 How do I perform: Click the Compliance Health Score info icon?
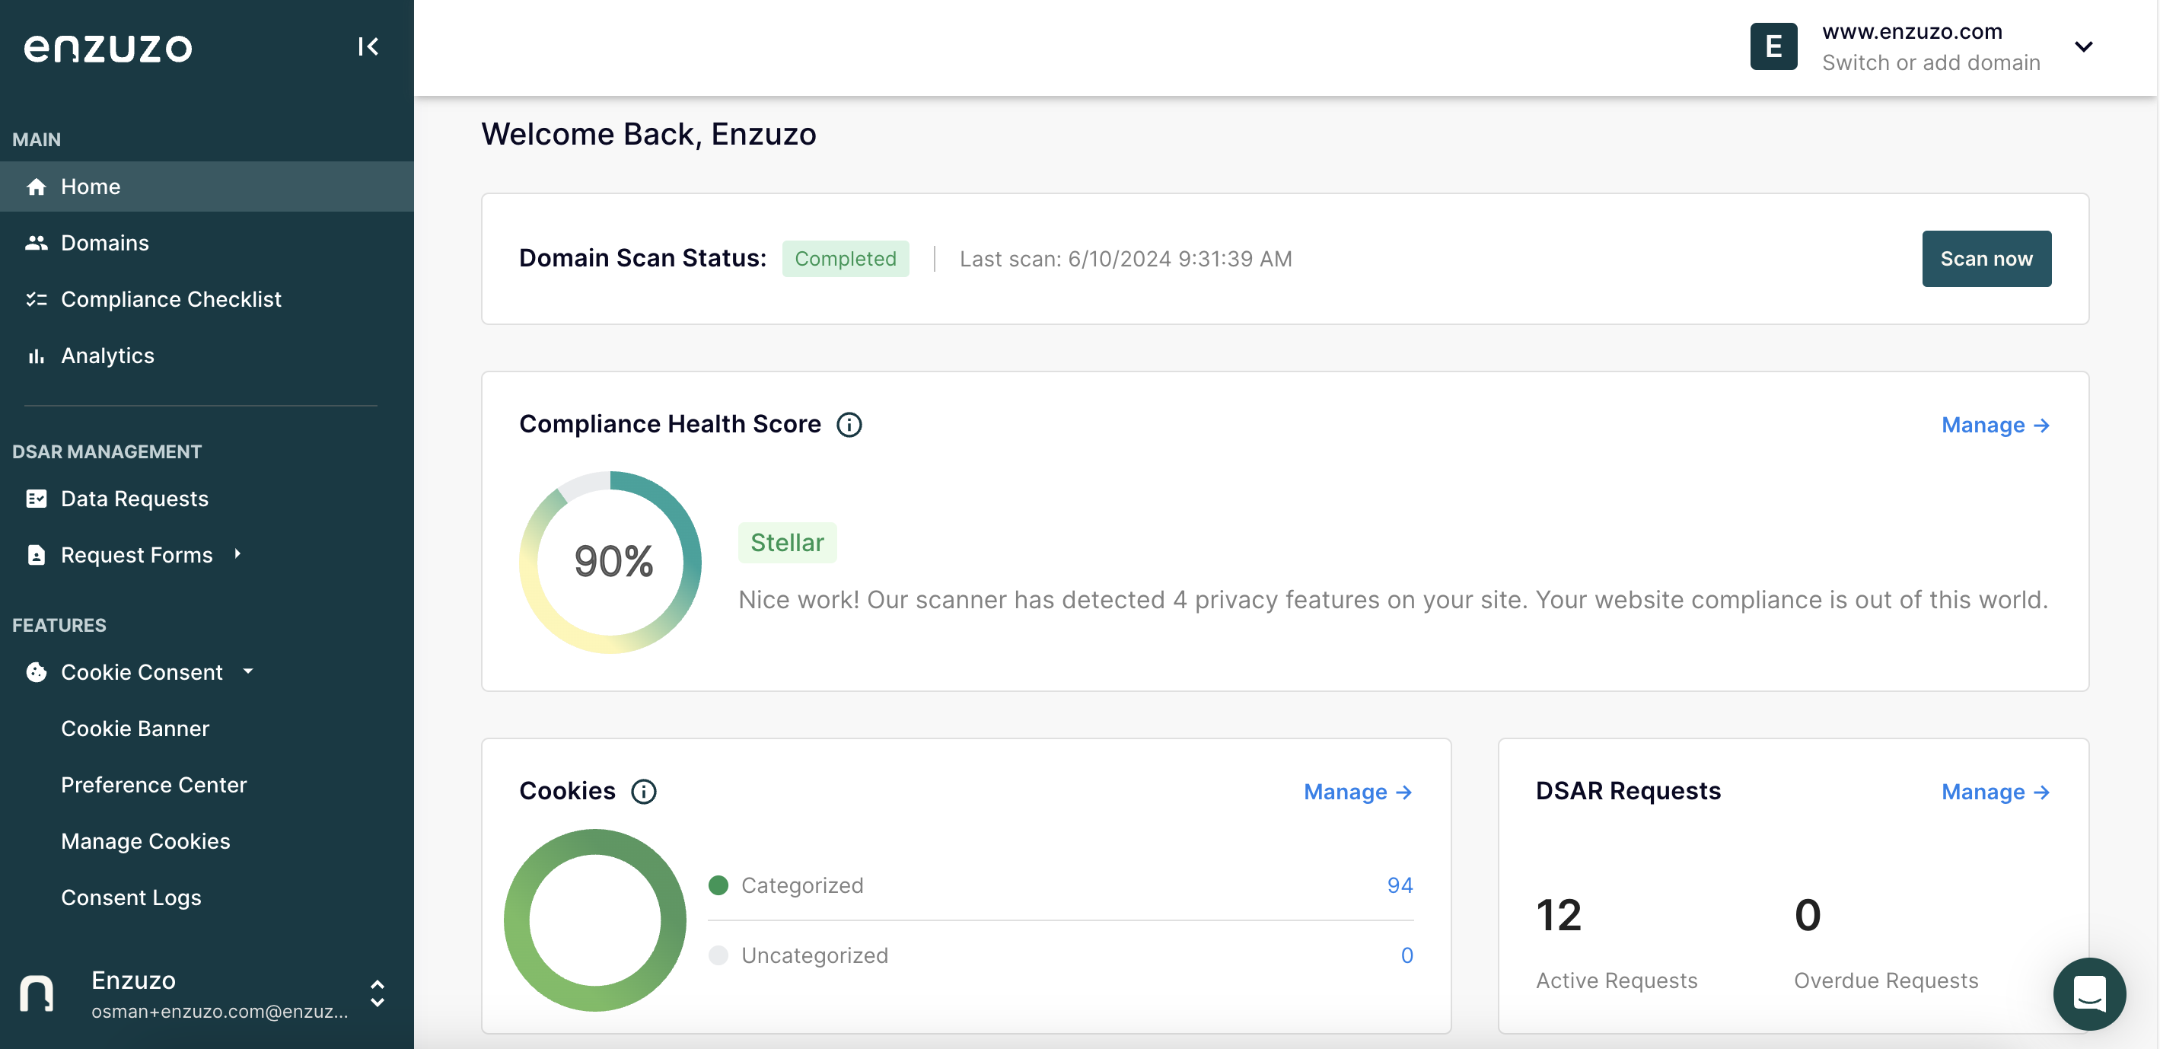click(849, 424)
